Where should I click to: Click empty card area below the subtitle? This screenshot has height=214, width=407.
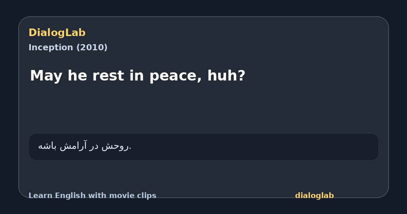click(203, 109)
